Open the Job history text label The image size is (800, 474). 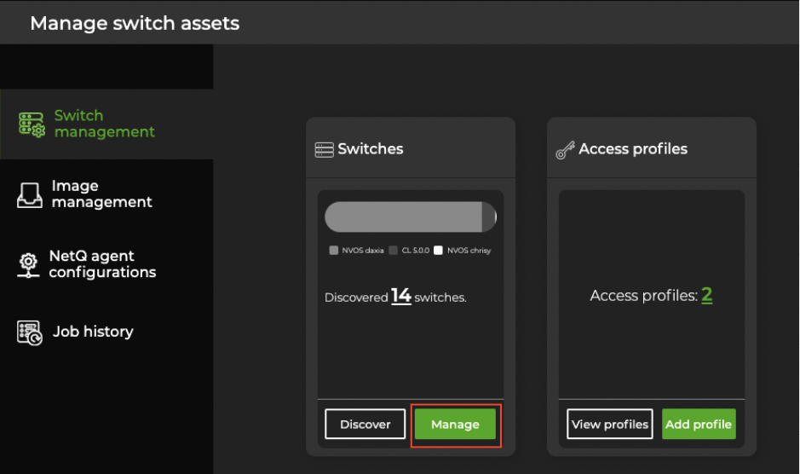(93, 332)
